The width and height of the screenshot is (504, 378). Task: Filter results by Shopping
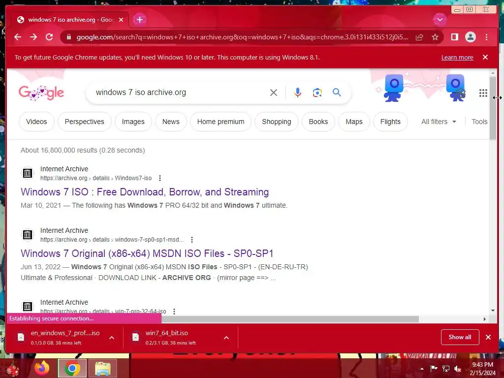point(277,122)
